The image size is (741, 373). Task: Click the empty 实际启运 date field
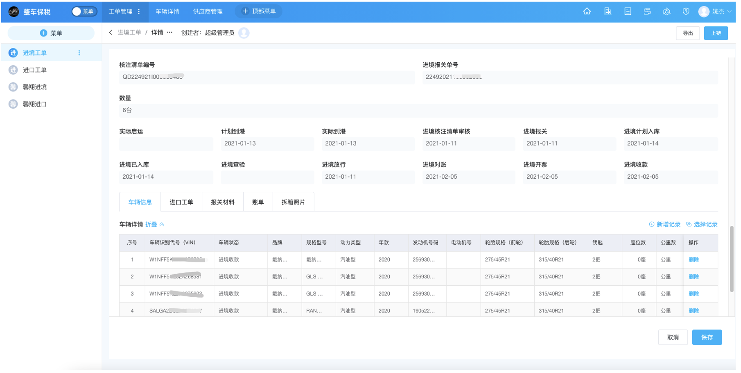pyautogui.click(x=166, y=144)
